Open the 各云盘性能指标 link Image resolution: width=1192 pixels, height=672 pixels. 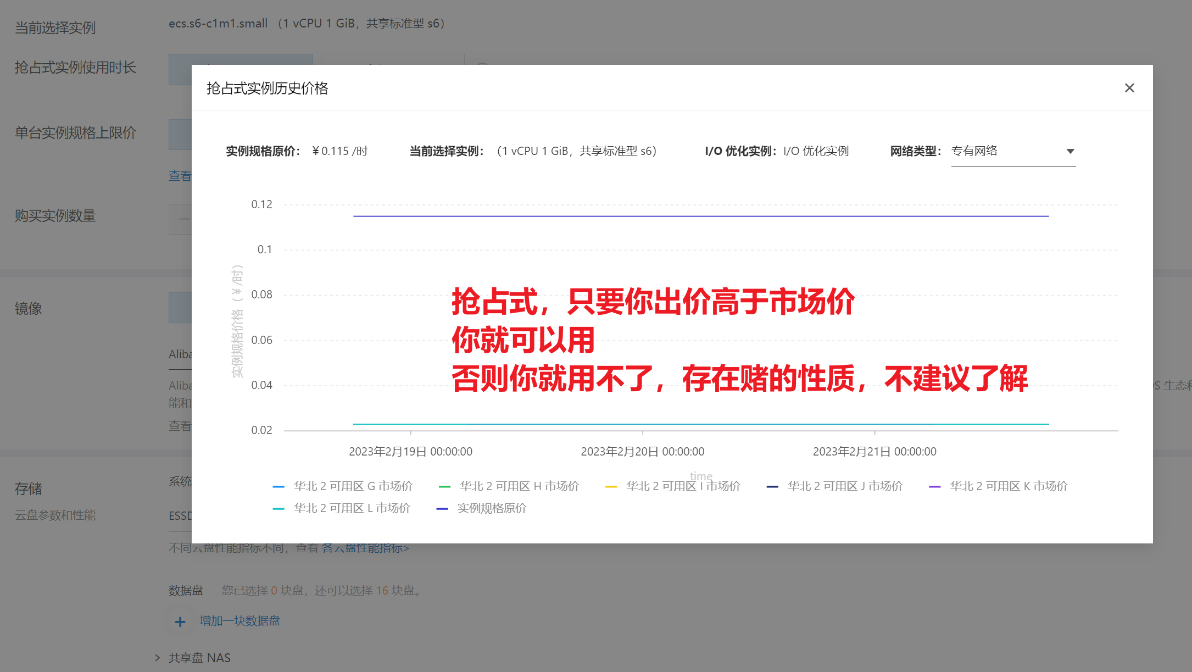(x=365, y=548)
